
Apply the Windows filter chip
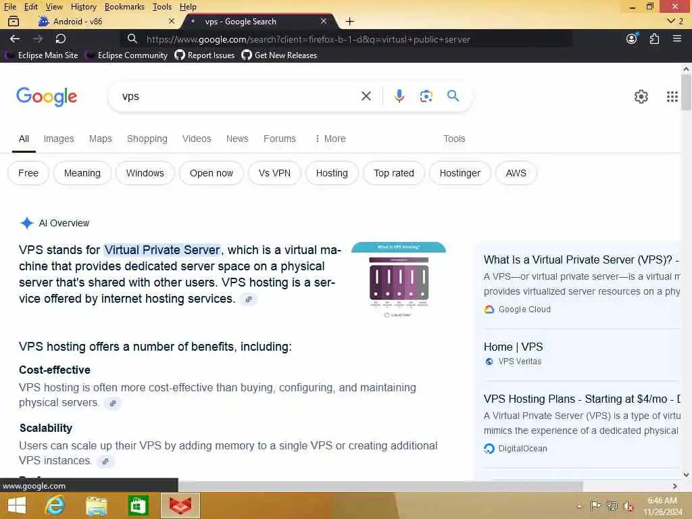[145, 173]
